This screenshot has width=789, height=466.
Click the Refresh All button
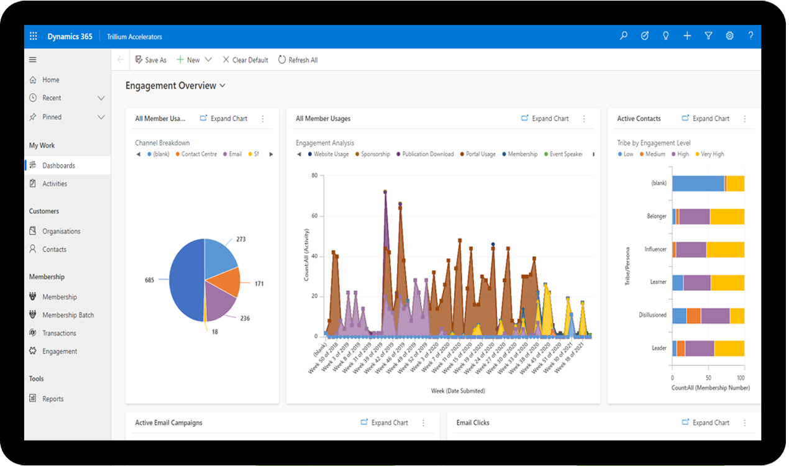point(298,60)
